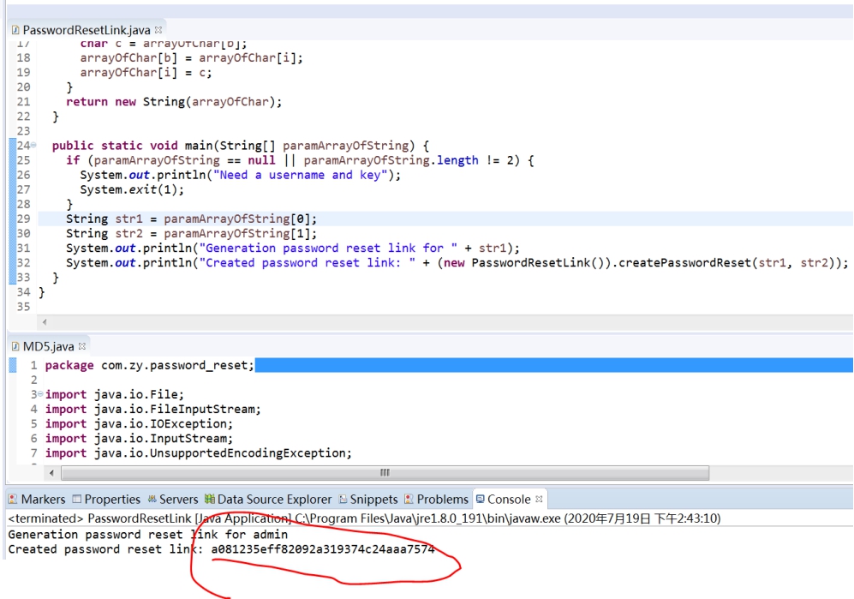
Task: Click 'import java.io.IOException;' line
Action: pos(139,424)
